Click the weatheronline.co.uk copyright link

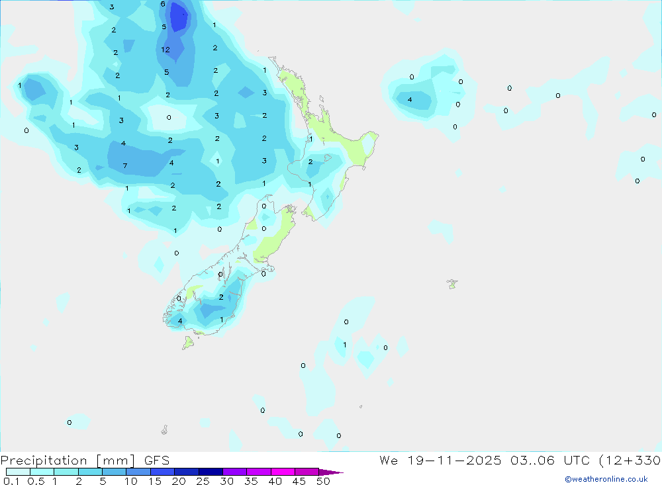[x=606, y=479]
